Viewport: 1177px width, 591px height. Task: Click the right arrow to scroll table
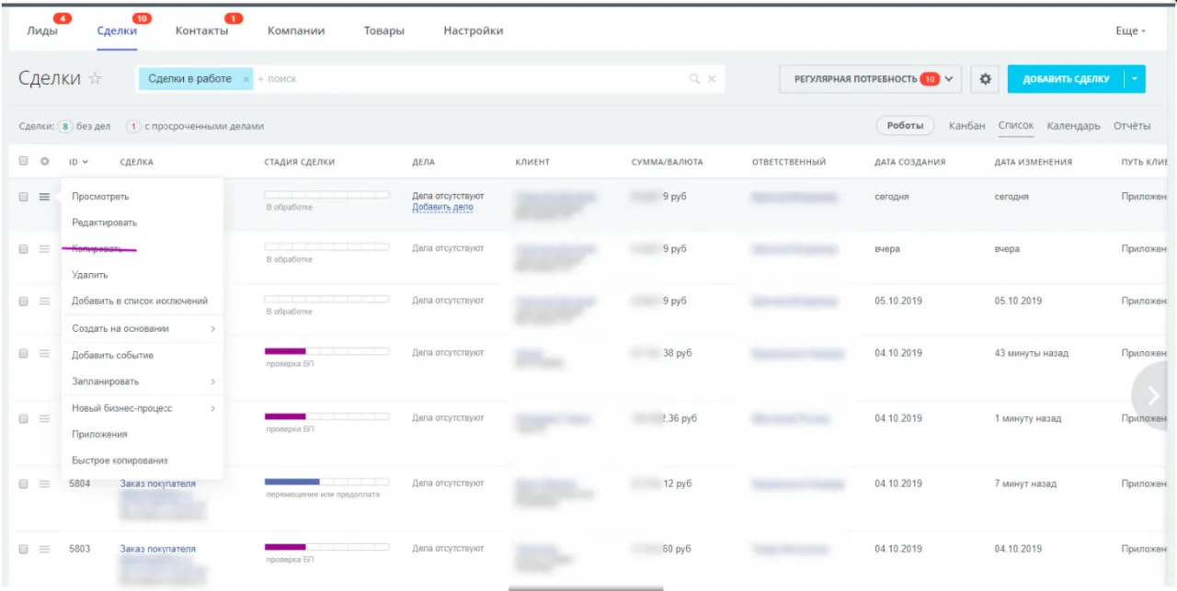click(x=1154, y=394)
